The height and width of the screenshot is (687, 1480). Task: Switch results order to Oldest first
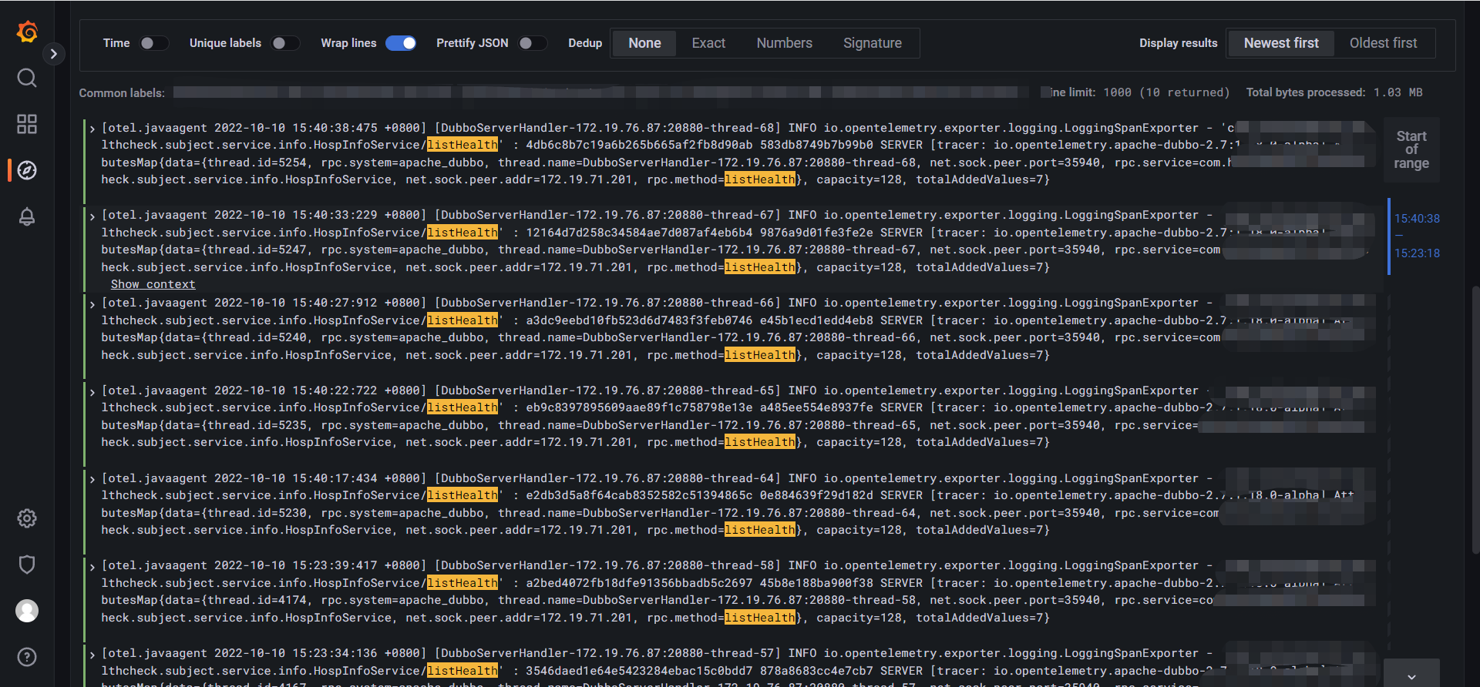tap(1383, 43)
